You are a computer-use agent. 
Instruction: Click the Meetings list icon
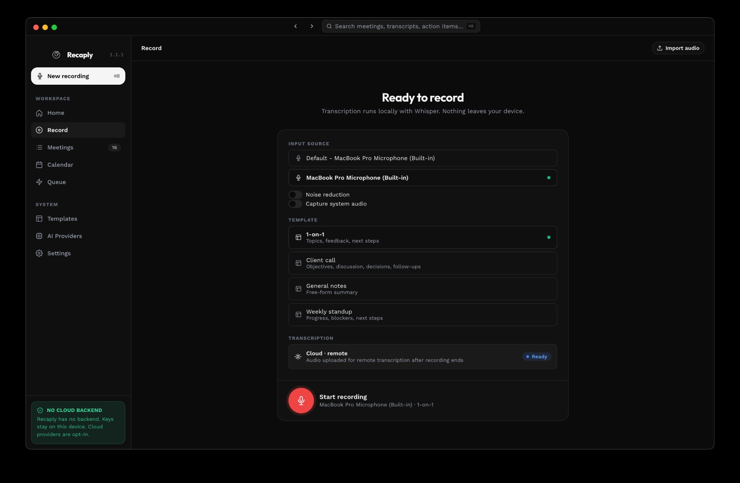click(x=39, y=148)
